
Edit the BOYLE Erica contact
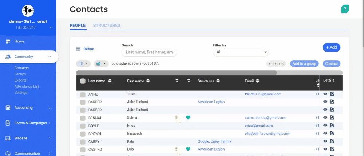[332, 126]
